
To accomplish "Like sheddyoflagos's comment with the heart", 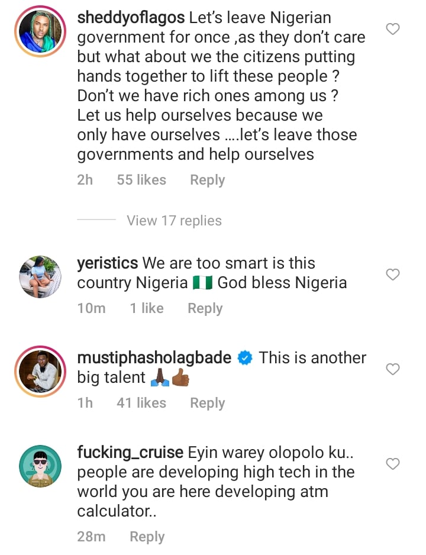I will (392, 28).
